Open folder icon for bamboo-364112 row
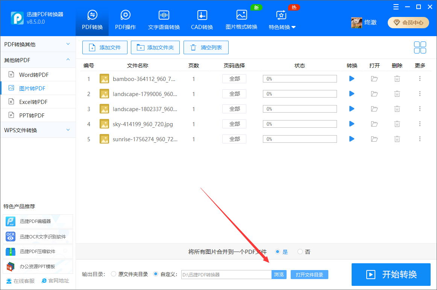The image size is (437, 290). (x=374, y=79)
